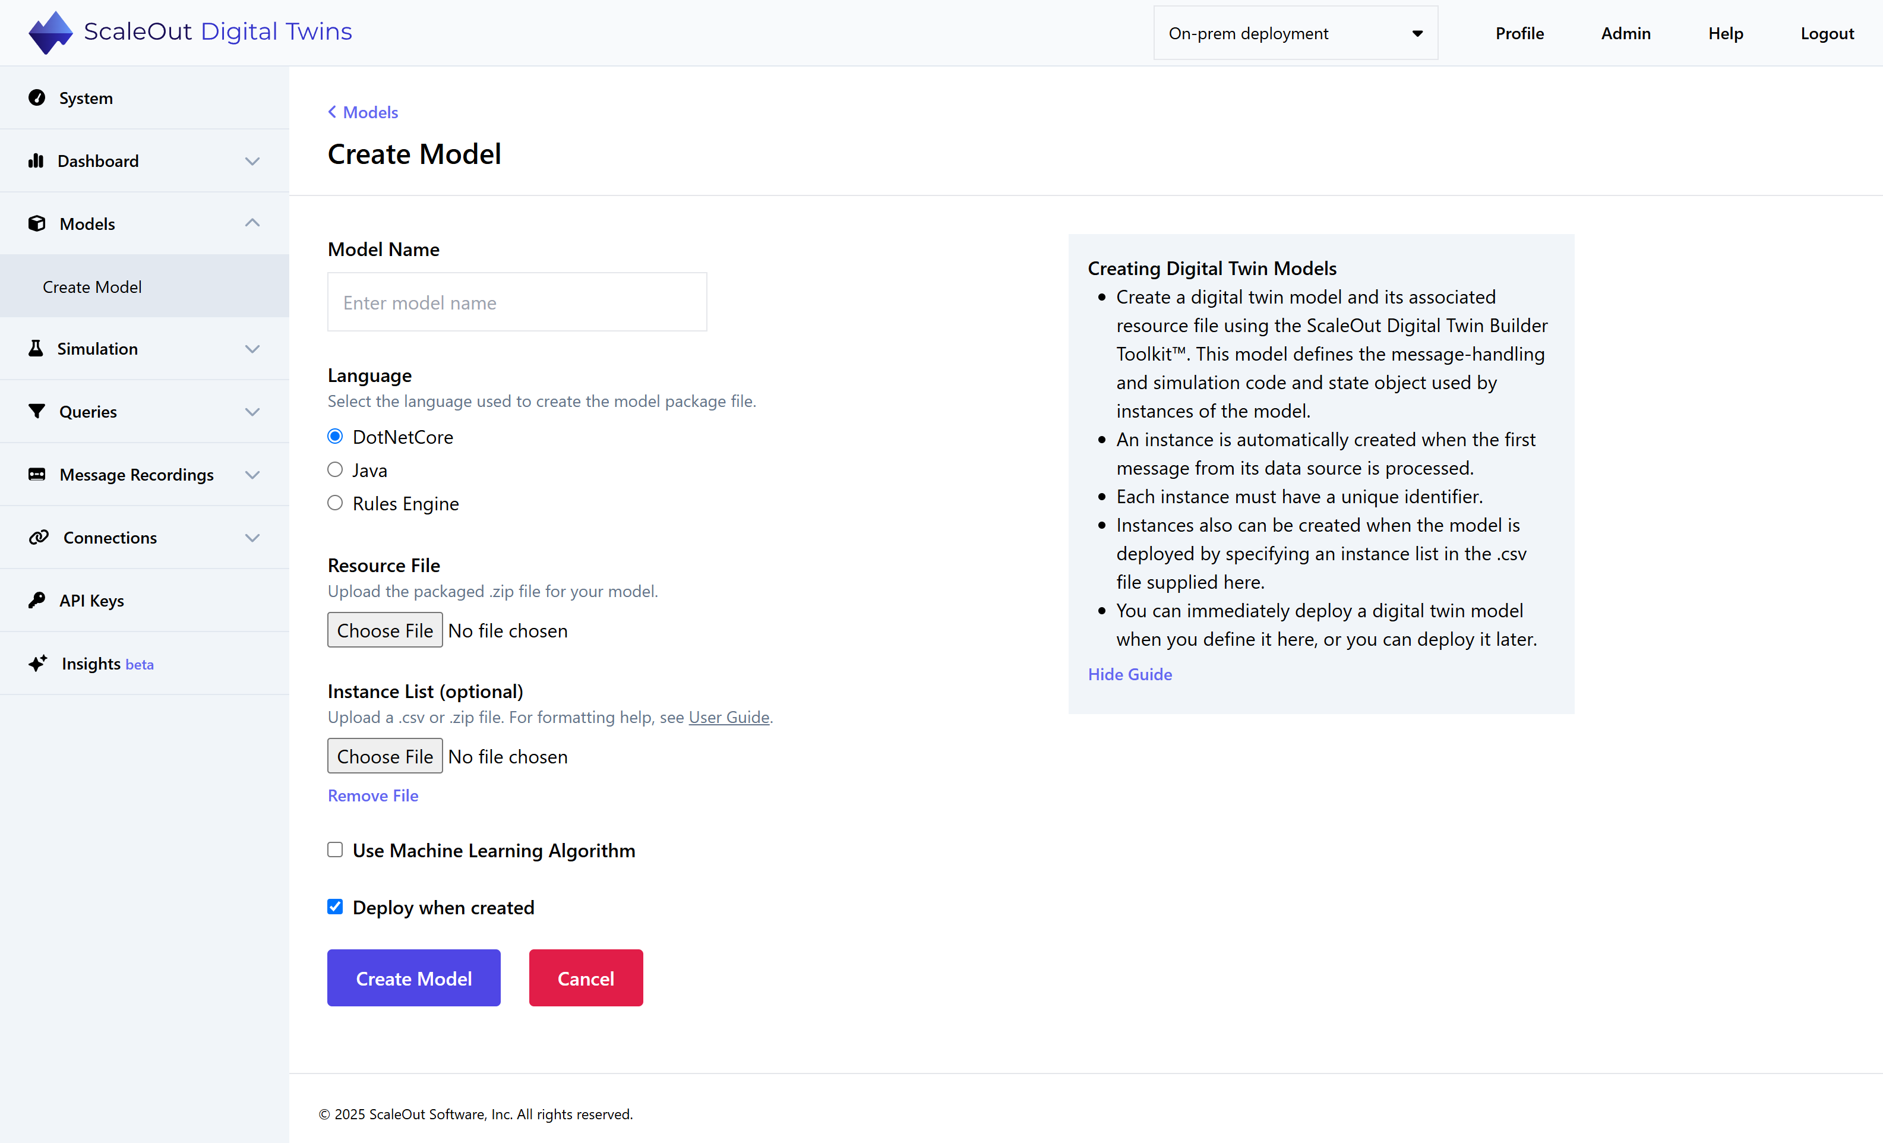Click the System gauge icon in sidebar

(x=37, y=98)
